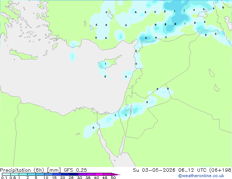Pick the purple swatch between 30 and 35

point(82,174)
